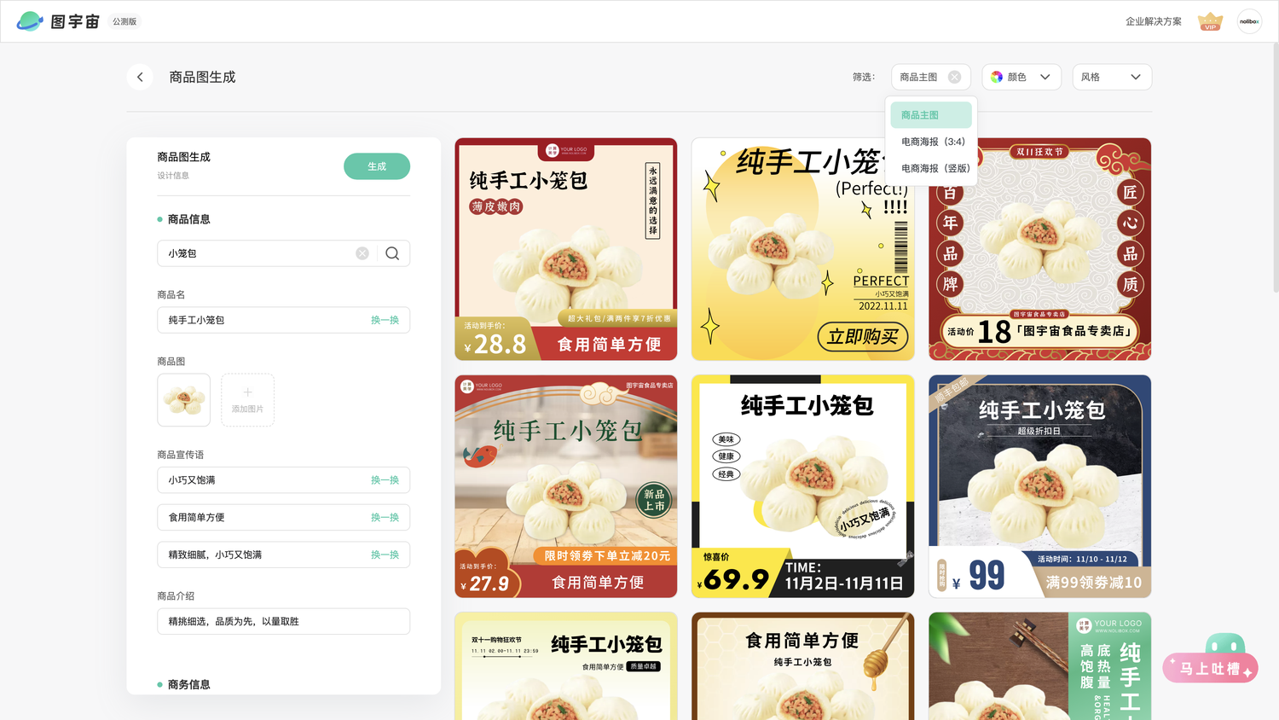Click the 公测版 badge
This screenshot has height=720, width=1279.
coord(124,21)
